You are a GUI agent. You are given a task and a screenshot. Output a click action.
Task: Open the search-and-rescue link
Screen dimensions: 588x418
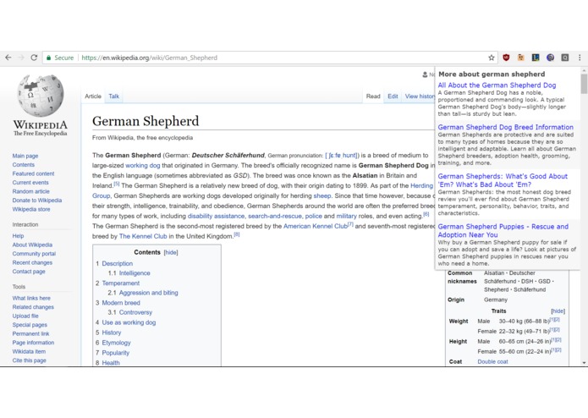tap(275, 217)
